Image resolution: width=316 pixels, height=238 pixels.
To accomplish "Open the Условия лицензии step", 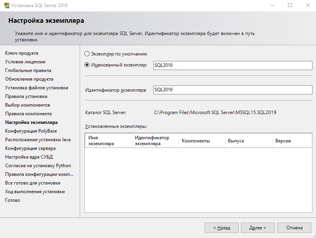I will pos(25,62).
